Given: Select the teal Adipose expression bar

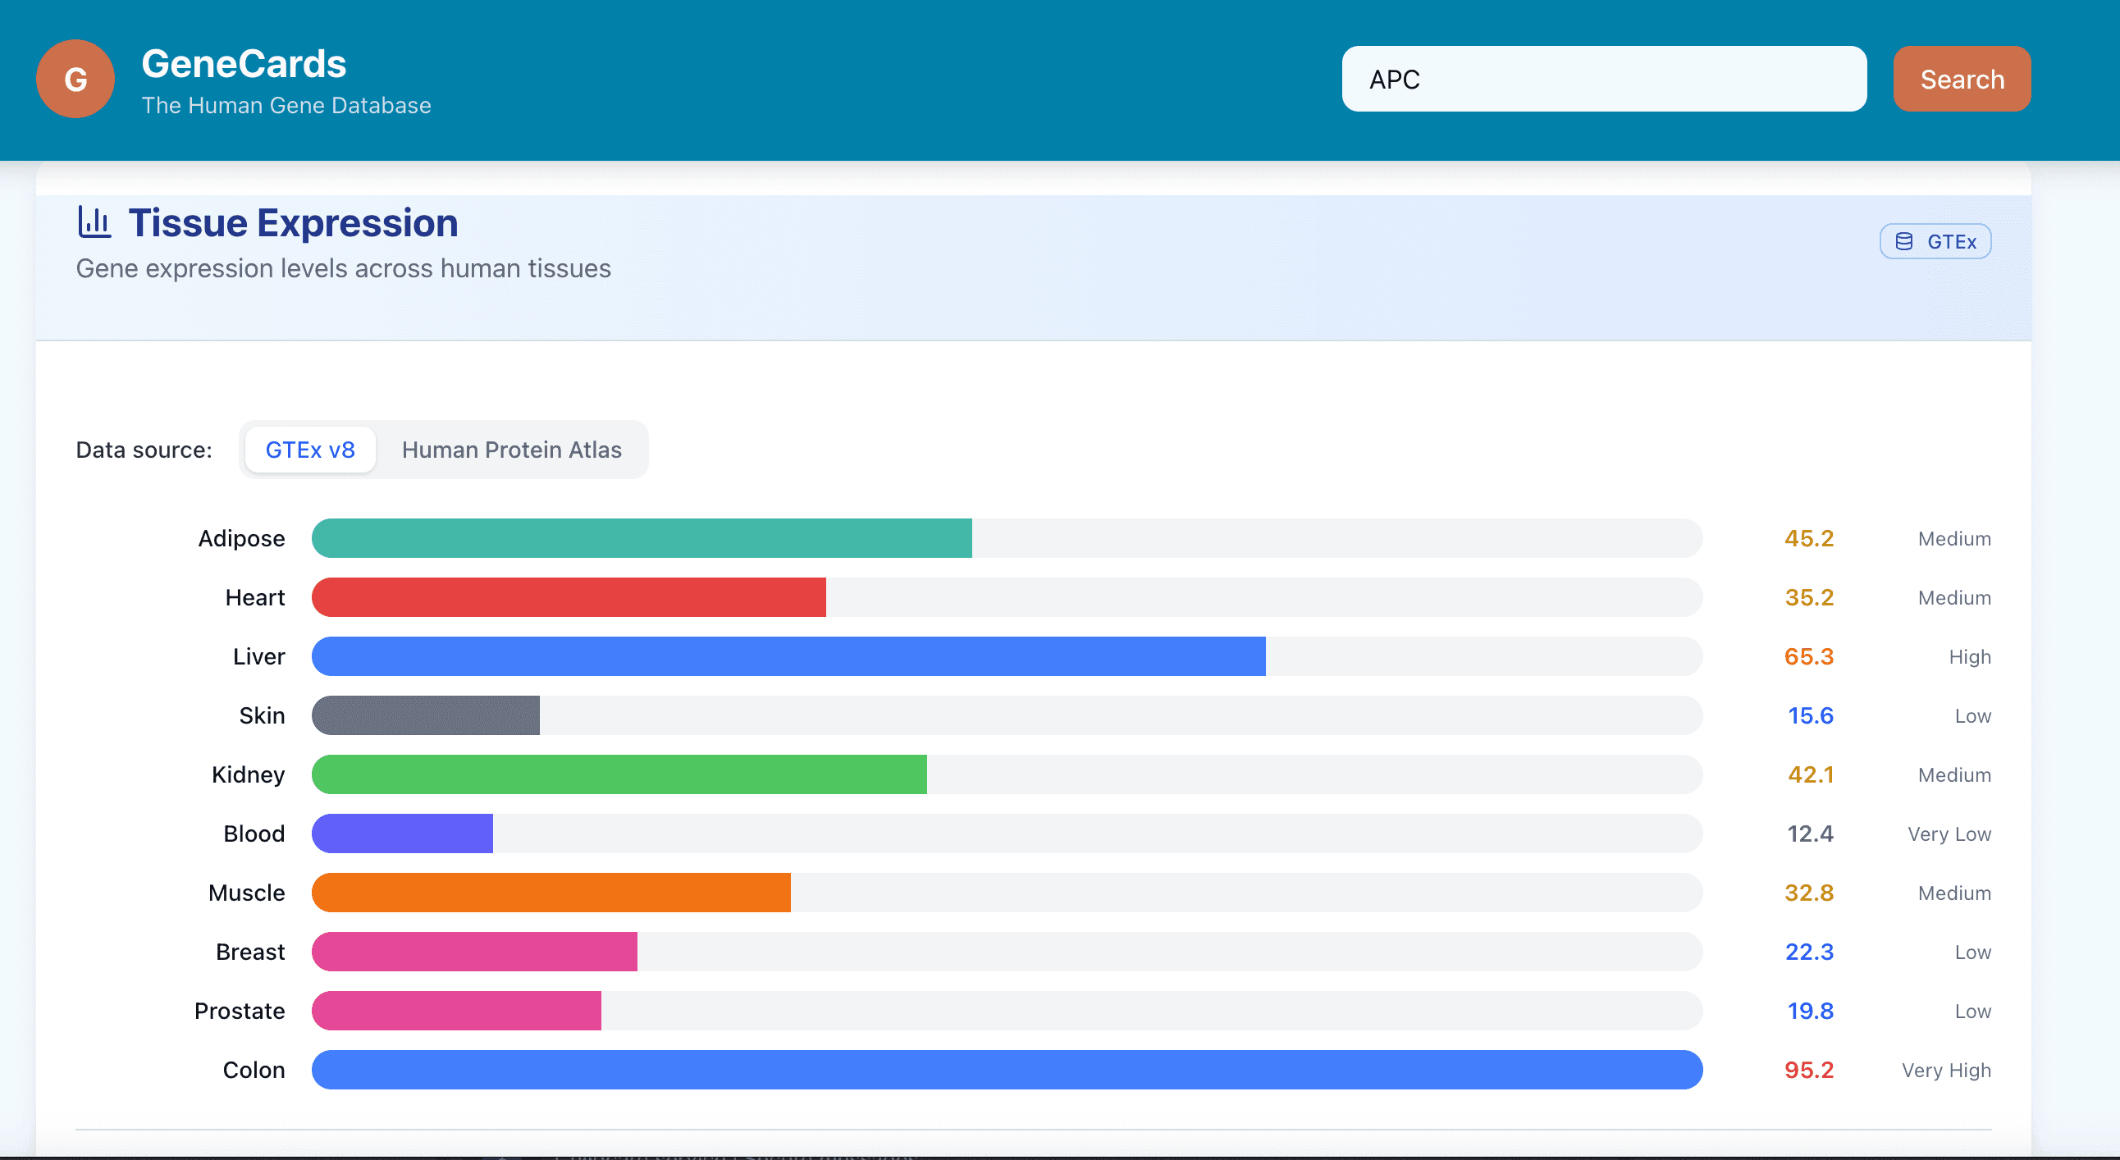Looking at the screenshot, I should 641,538.
